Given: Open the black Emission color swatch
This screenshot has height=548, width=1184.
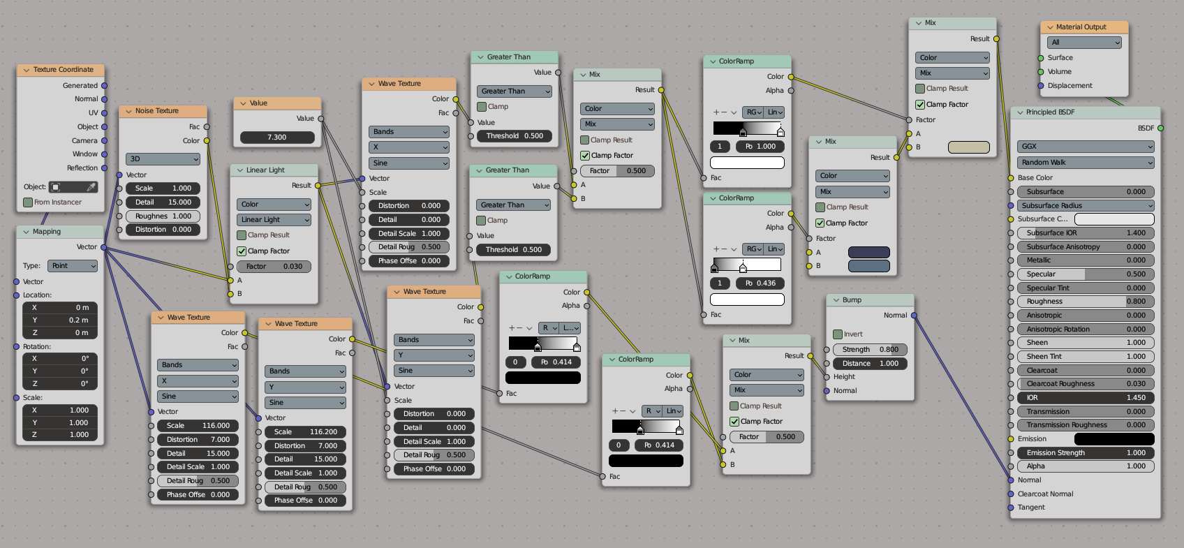Looking at the screenshot, I should (x=1114, y=439).
